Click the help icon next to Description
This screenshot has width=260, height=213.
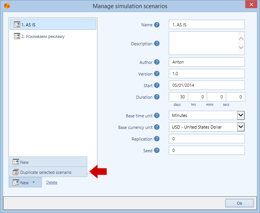click(157, 43)
